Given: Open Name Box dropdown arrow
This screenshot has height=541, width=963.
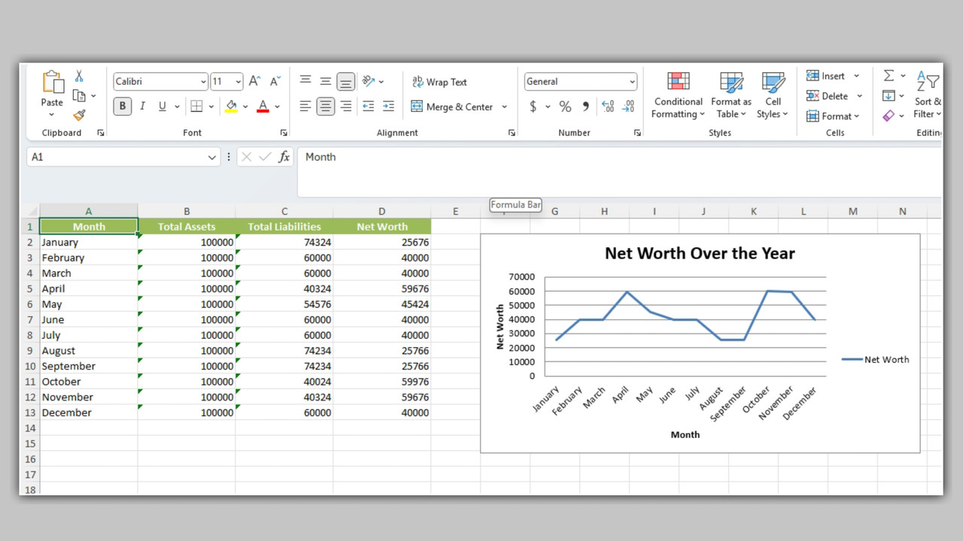Looking at the screenshot, I should pyautogui.click(x=212, y=157).
